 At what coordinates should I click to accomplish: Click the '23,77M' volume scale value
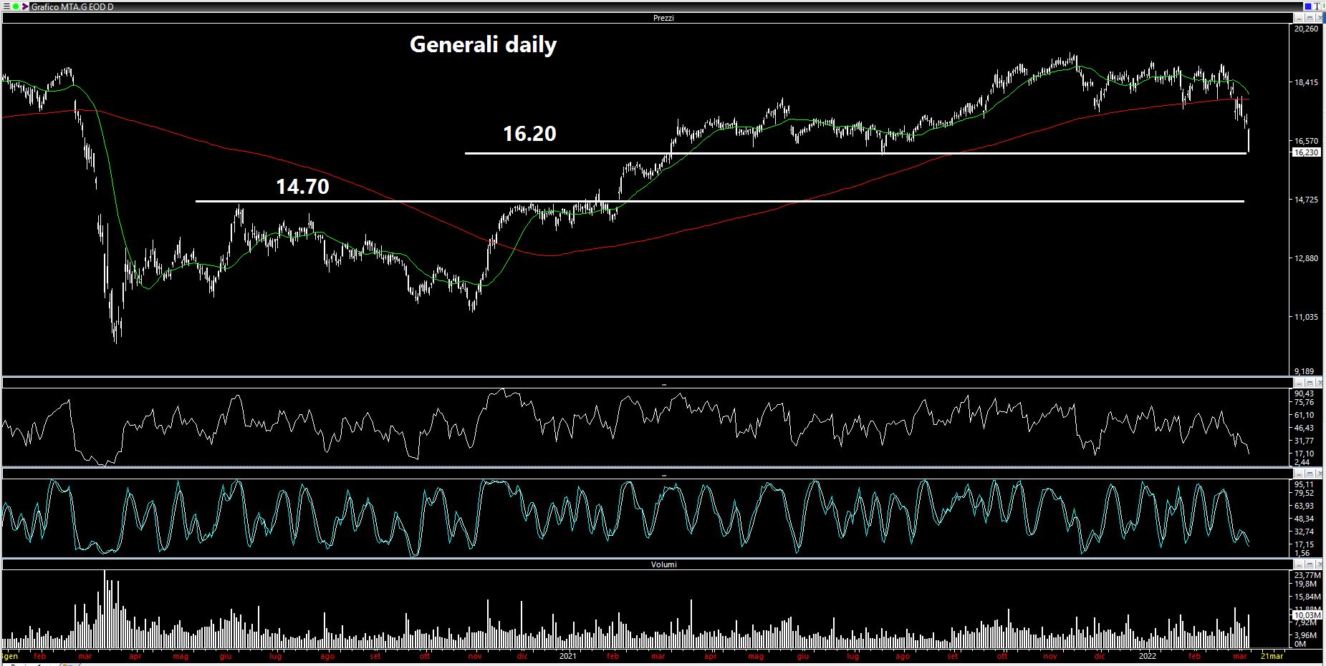point(1306,575)
